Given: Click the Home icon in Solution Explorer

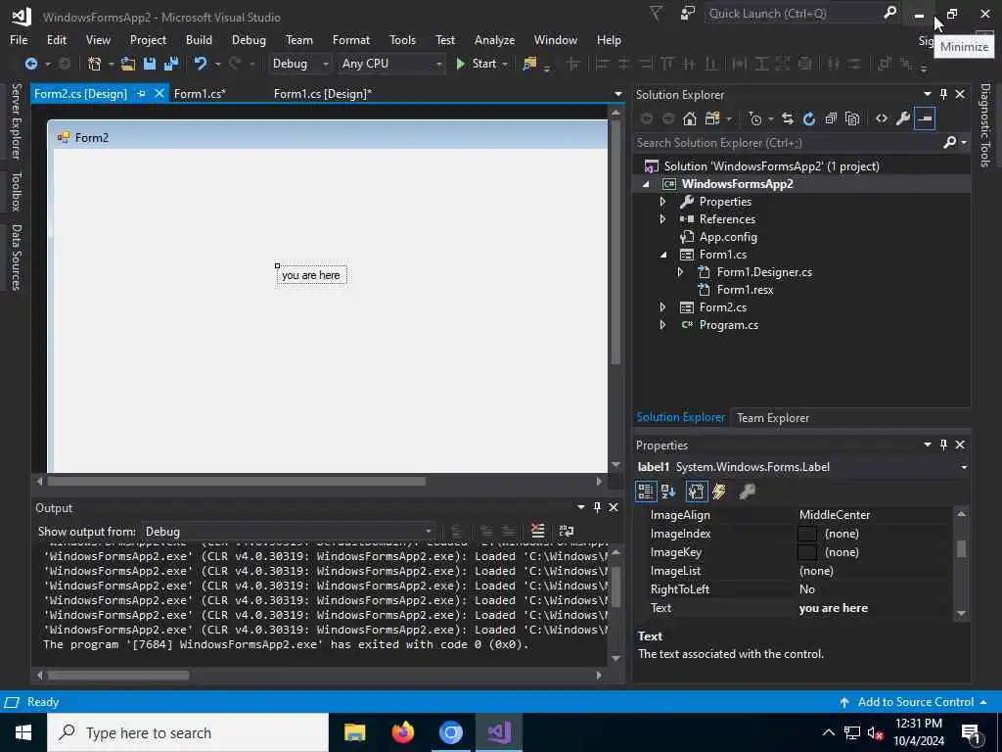Looking at the screenshot, I should coord(689,118).
